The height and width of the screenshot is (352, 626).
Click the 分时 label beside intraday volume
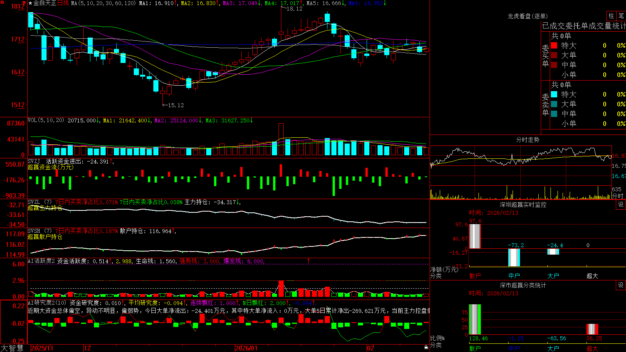pyautogui.click(x=617, y=196)
